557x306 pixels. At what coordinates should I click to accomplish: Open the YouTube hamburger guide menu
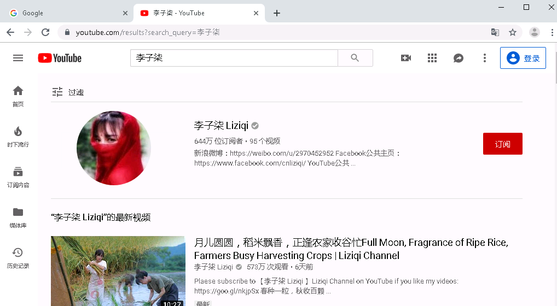coord(18,58)
